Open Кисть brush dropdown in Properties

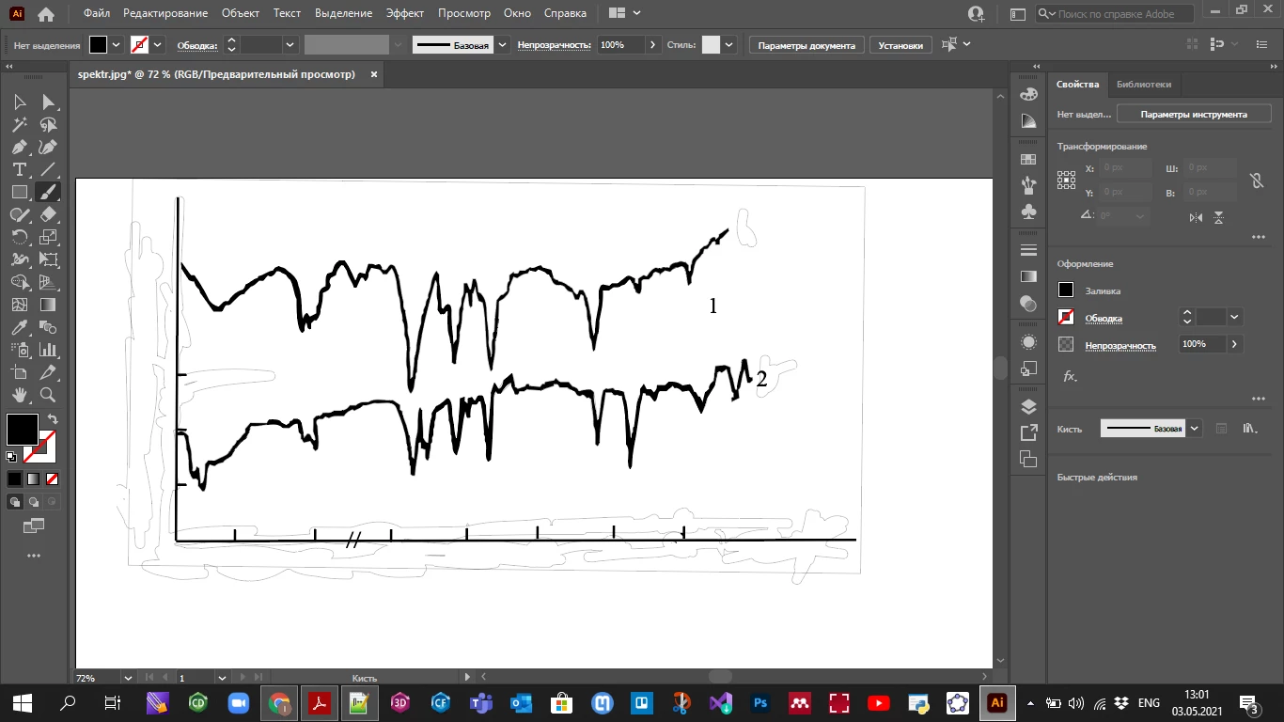click(x=1195, y=429)
